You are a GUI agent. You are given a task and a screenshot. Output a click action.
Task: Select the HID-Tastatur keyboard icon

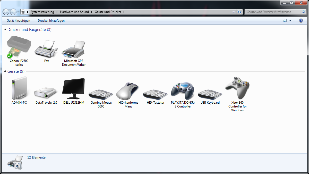click(x=156, y=94)
